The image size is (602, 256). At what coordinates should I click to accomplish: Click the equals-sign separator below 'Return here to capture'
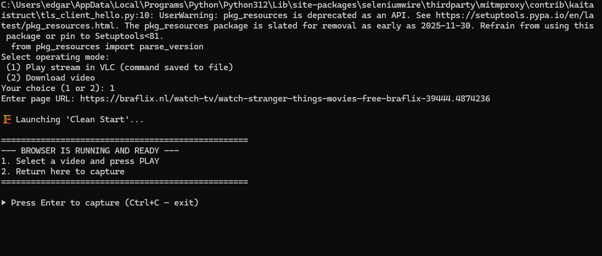(125, 182)
